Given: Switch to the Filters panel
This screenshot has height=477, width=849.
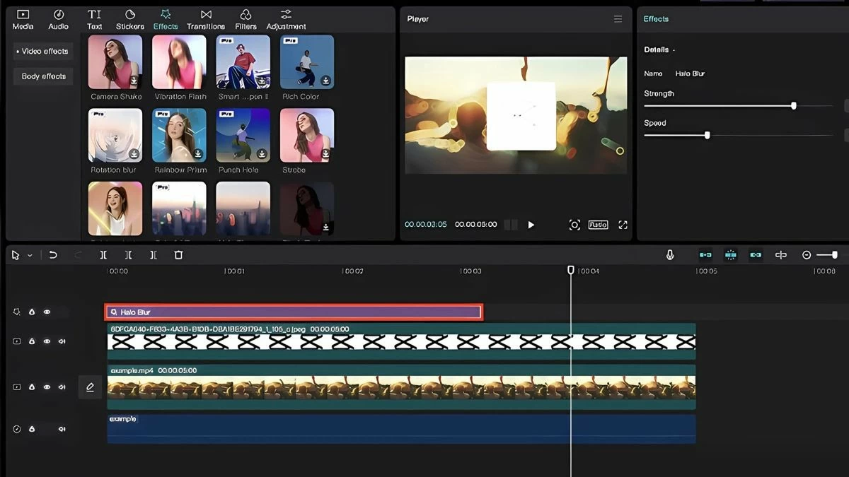Looking at the screenshot, I should point(246,18).
